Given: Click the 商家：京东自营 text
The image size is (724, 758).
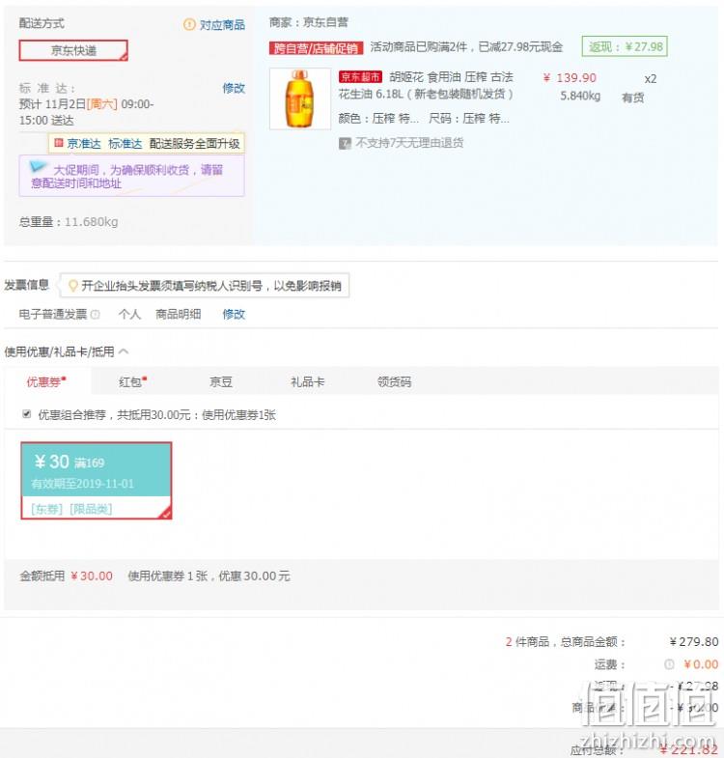Looking at the screenshot, I should [x=308, y=22].
